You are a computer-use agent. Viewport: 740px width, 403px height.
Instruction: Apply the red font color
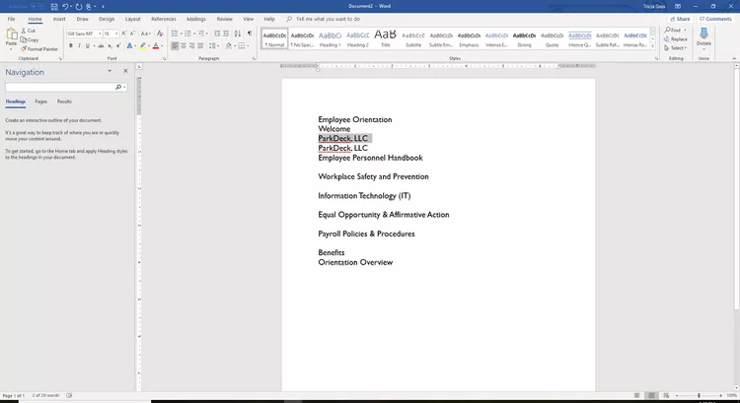click(156, 45)
